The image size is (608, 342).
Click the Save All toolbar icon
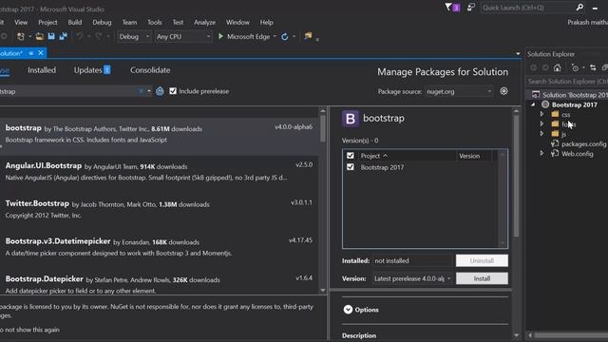(x=63, y=36)
